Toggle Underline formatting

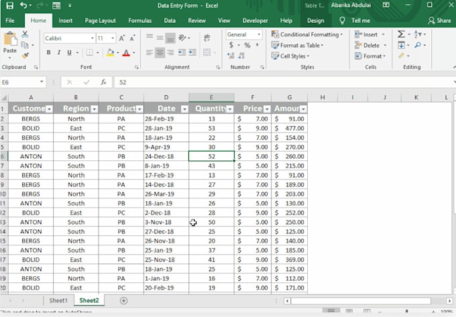click(69, 52)
